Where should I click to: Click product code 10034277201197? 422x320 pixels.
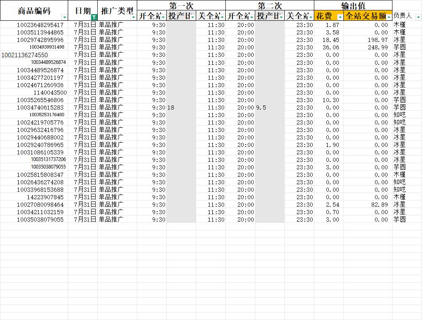[x=40, y=78]
